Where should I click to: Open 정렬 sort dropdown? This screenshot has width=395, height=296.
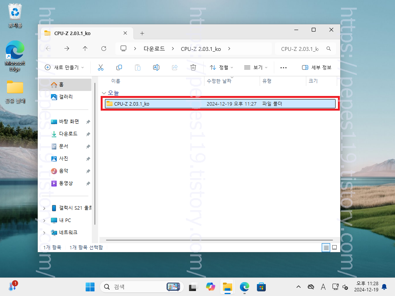pyautogui.click(x=221, y=67)
